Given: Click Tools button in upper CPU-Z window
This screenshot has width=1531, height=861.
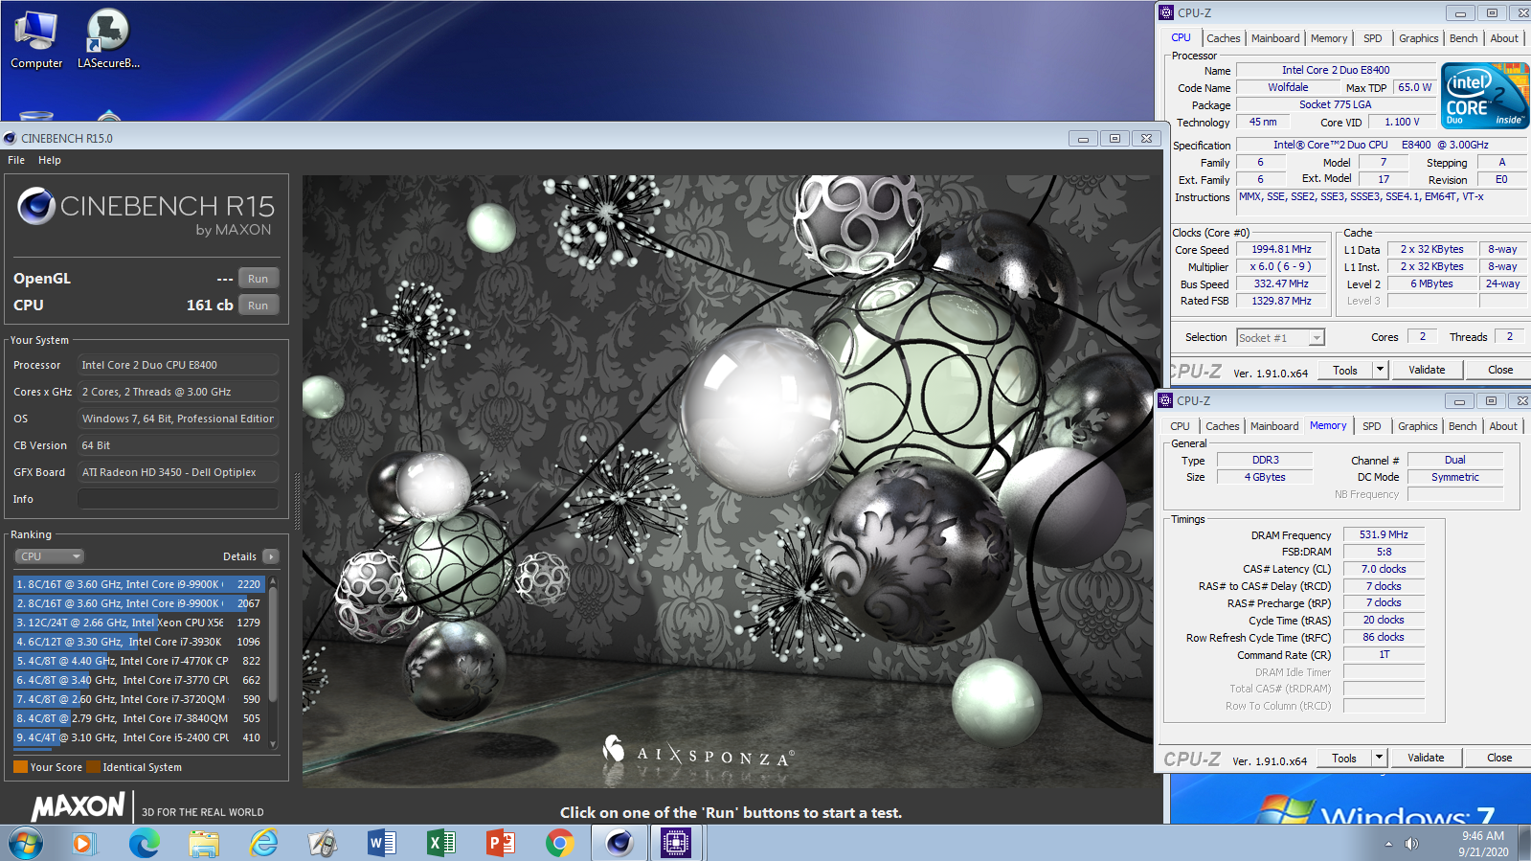Looking at the screenshot, I should tap(1345, 370).
